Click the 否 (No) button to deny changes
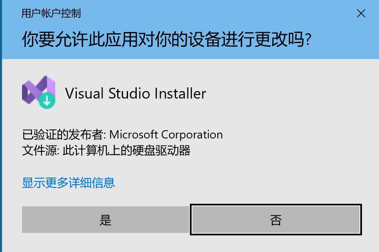 coord(276,220)
